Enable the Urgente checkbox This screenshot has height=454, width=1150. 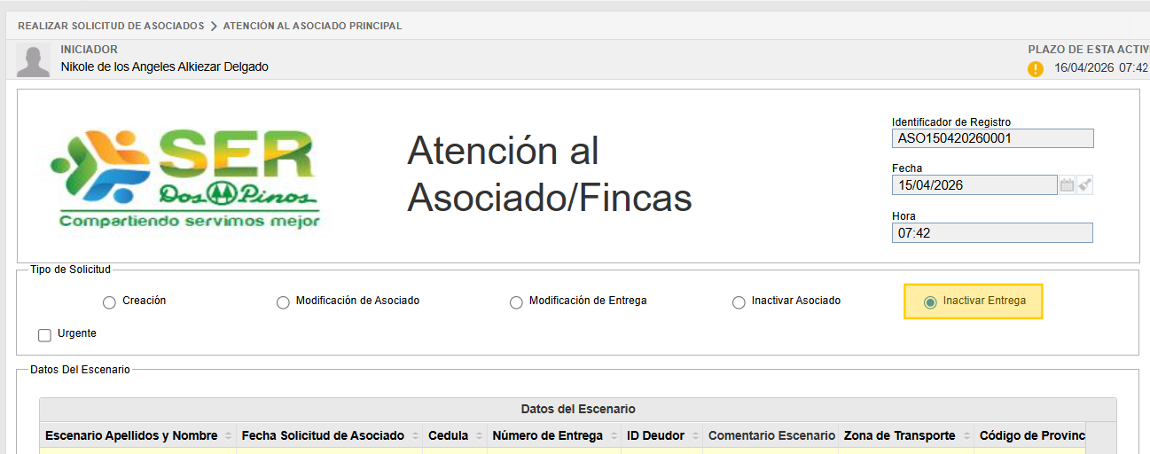click(44, 335)
